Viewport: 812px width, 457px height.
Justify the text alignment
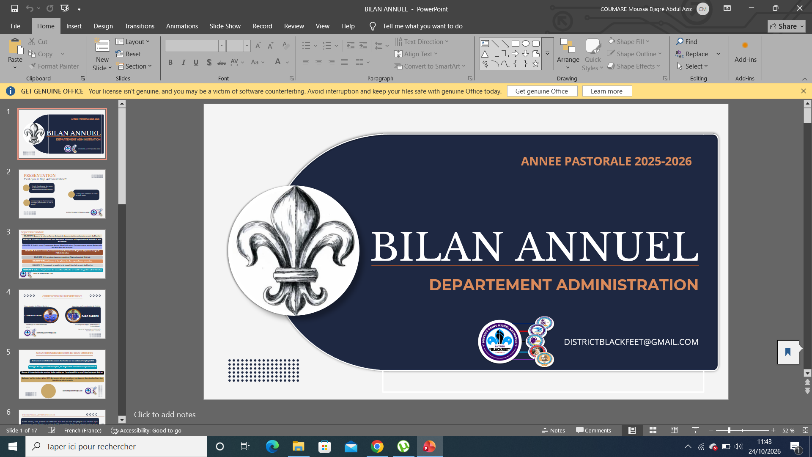(344, 62)
